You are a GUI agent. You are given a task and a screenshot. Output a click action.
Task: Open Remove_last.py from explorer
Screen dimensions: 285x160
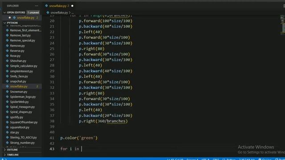[20, 36]
